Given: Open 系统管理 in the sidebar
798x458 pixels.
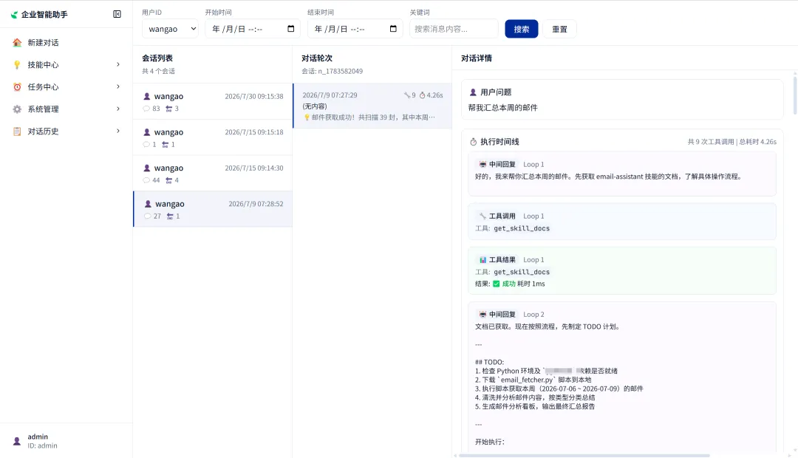Looking at the screenshot, I should click(x=66, y=109).
